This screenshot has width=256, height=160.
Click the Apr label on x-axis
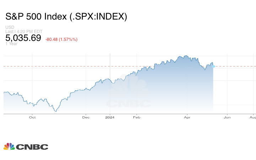(x=187, y=117)
